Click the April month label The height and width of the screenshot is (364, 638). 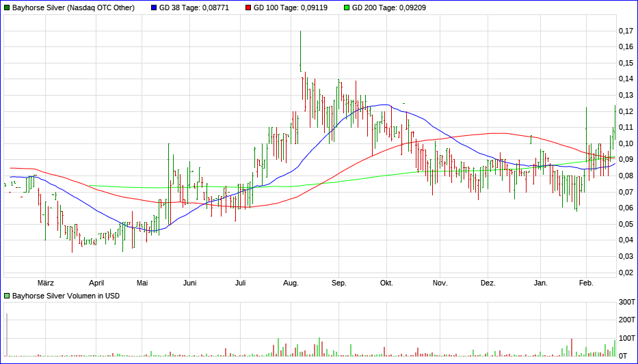[x=97, y=283]
